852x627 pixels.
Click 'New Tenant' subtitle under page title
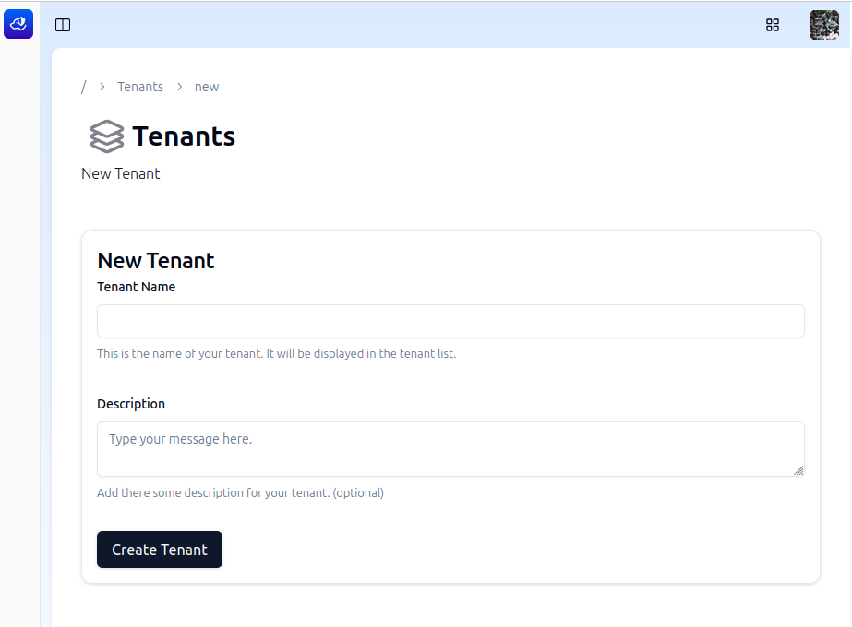click(x=121, y=173)
